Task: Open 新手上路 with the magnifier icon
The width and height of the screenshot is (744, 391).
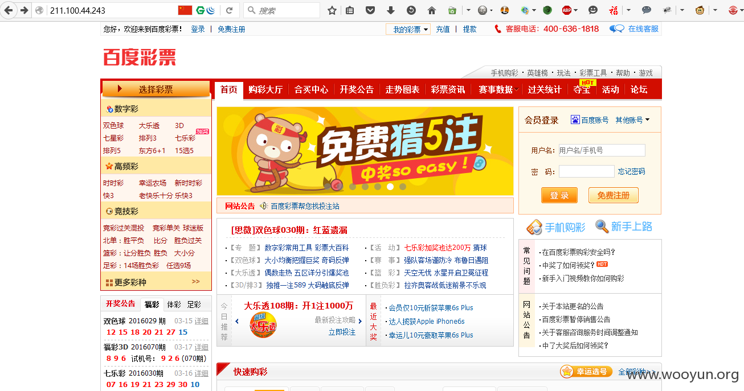Action: click(x=602, y=227)
